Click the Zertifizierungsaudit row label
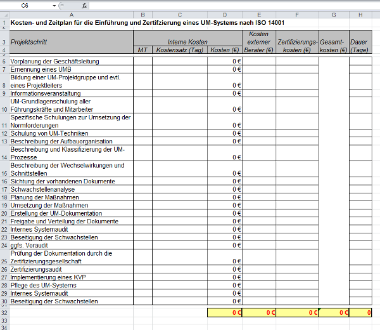 (x=70, y=269)
